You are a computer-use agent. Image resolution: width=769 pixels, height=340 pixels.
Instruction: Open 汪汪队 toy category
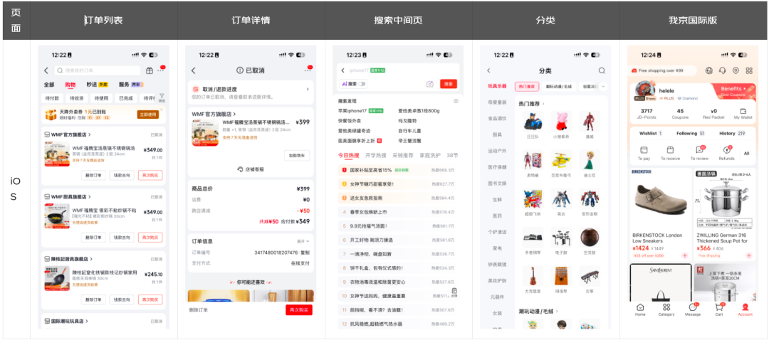click(532, 124)
